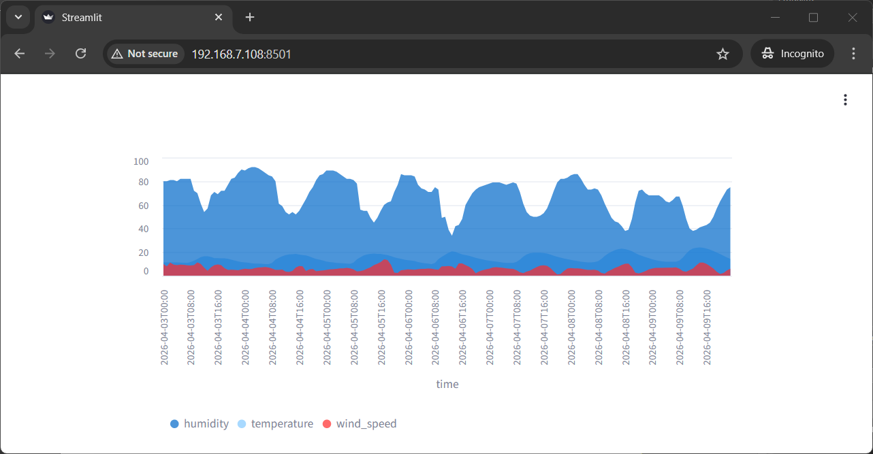The width and height of the screenshot is (873, 454).
Task: Toggle the wind_speed series in the legend
Action: pos(360,423)
